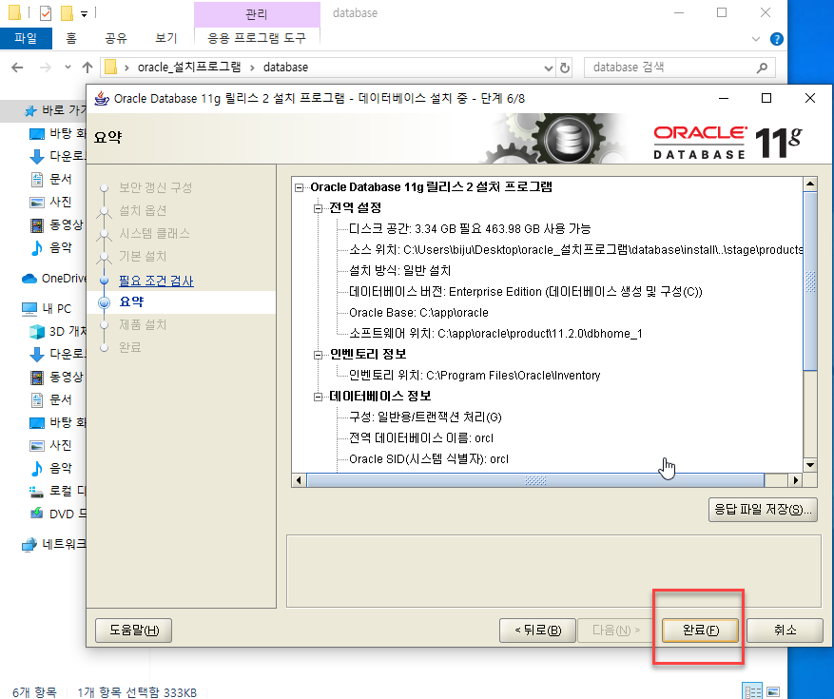Click the Explorer back navigation arrow
Image resolution: width=834 pixels, height=699 pixels.
[17, 68]
